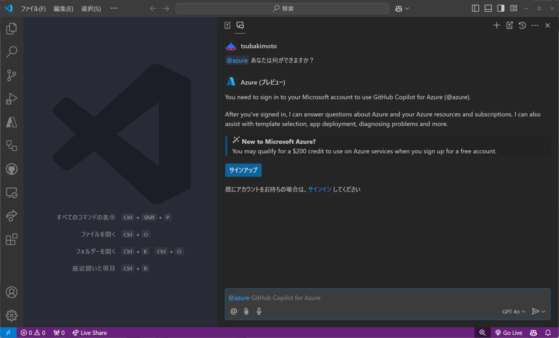This screenshot has height=338, width=559.
Task: Select the Chat tab icon
Action: pos(240,25)
